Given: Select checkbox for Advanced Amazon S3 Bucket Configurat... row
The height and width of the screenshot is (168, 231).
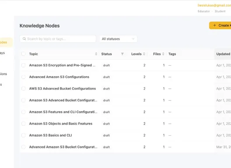Looking at the screenshot, I should click(23, 147).
